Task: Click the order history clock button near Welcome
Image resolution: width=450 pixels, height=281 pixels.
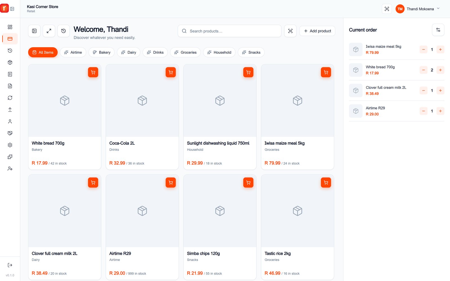Action: [64, 31]
